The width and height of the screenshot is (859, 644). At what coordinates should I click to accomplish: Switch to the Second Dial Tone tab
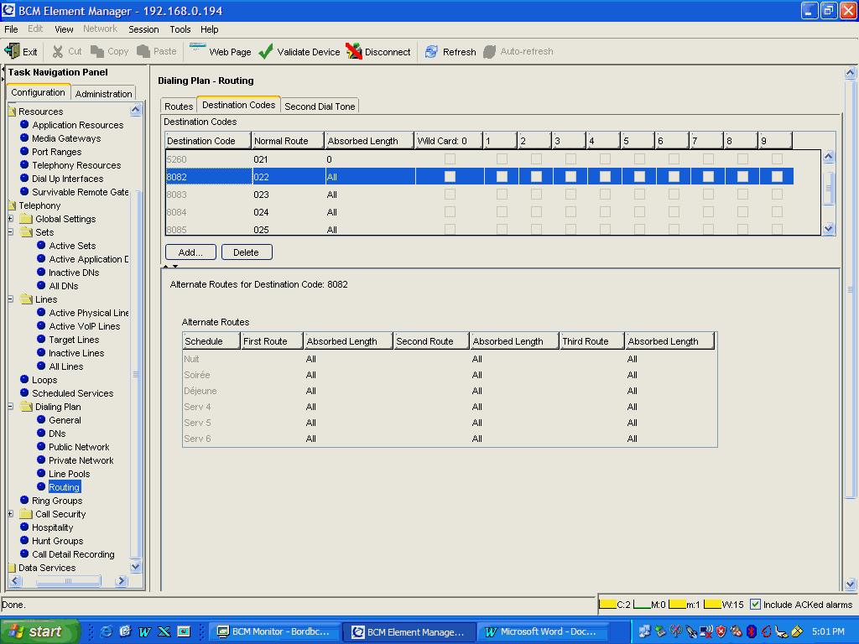tap(320, 106)
